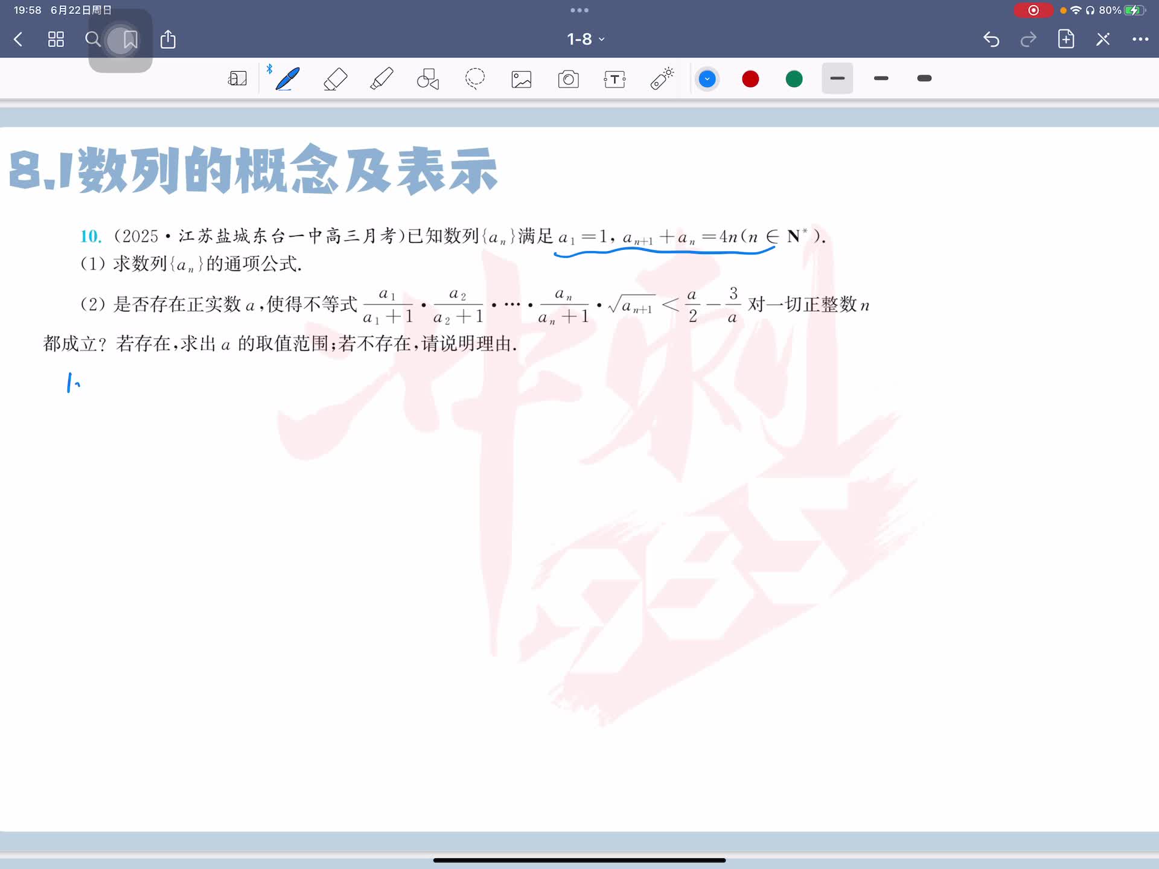Select the highlighter tool
This screenshot has width=1159, height=869.
point(382,79)
